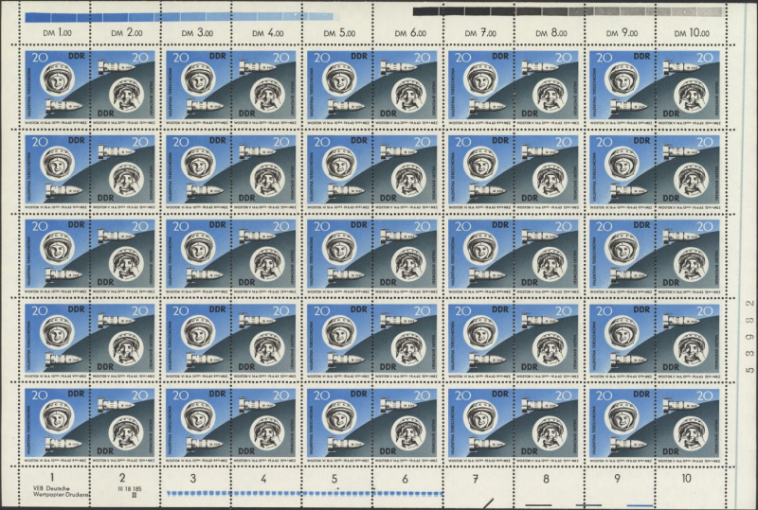Click the "DM 1.00" margin value
The image size is (758, 510).
[57, 33]
